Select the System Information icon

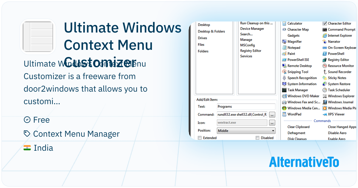285,84
